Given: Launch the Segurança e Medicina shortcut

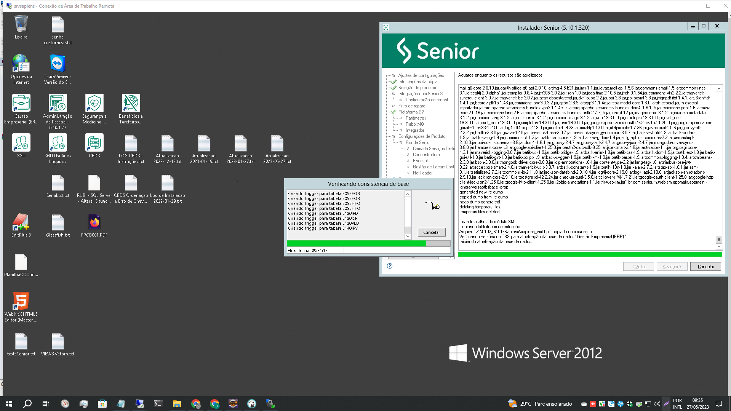Looking at the screenshot, I should (94, 109).
